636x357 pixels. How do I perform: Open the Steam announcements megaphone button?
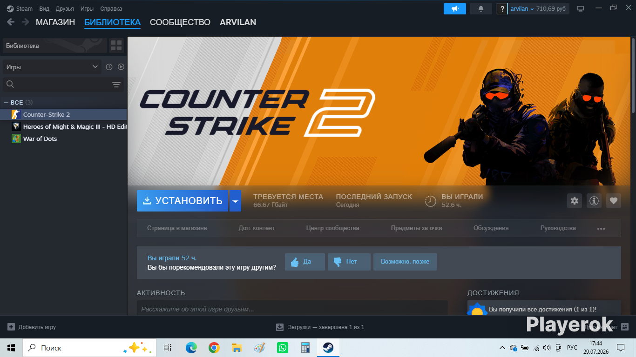point(455,9)
